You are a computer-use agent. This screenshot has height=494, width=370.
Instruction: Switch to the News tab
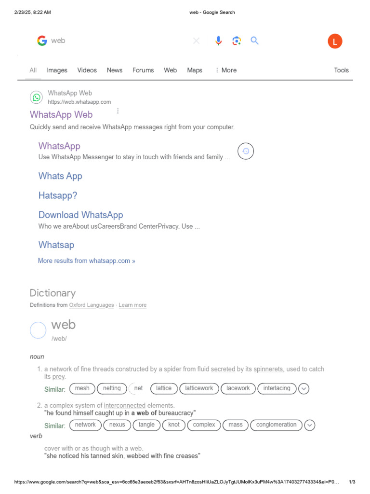115,70
